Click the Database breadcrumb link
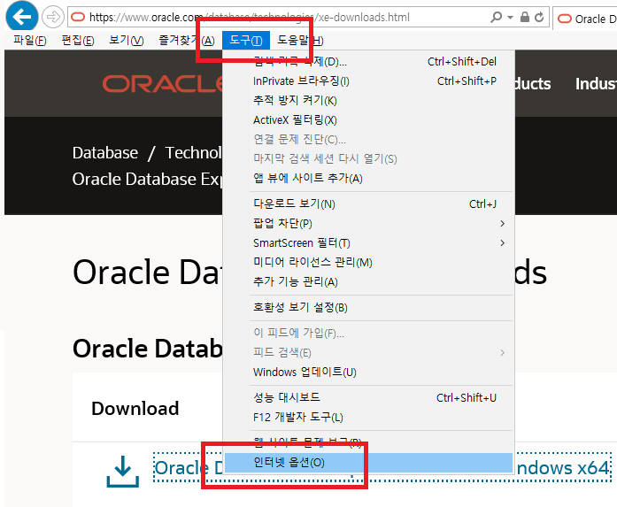This screenshot has height=507, width=617. [x=105, y=152]
